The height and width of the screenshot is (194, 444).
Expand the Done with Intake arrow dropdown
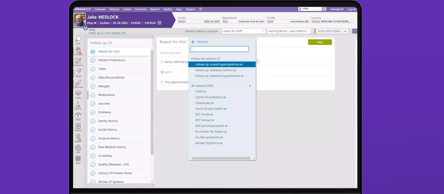coord(345,31)
